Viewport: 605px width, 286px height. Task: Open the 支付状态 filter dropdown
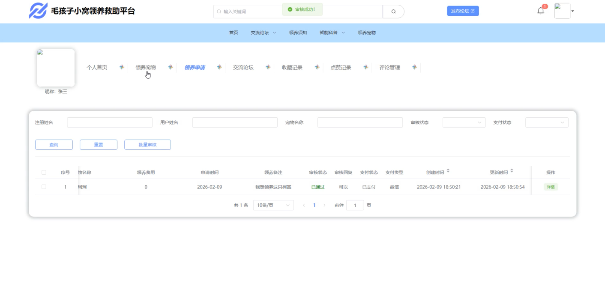tap(547, 122)
